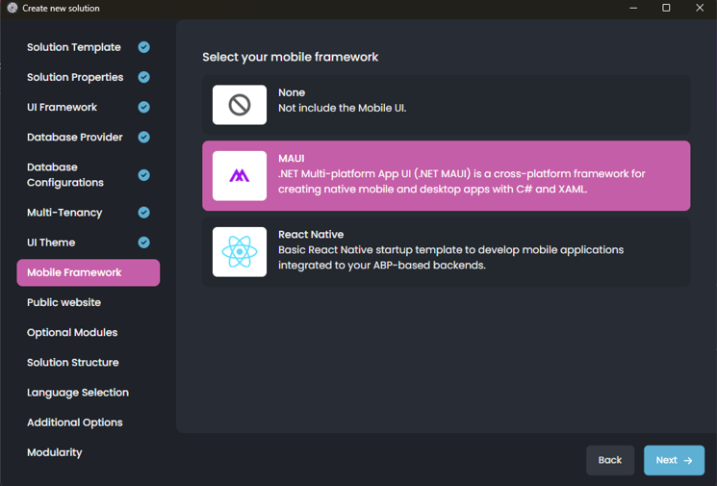Open Database Configurations step
The height and width of the screenshot is (486, 717).
point(89,174)
